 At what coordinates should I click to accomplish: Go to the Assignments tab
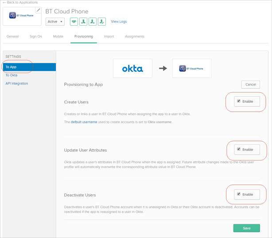(x=135, y=36)
